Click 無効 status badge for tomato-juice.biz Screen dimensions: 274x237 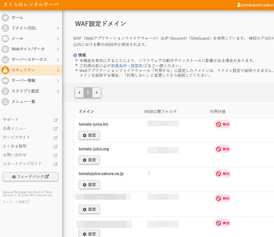(x=222, y=124)
